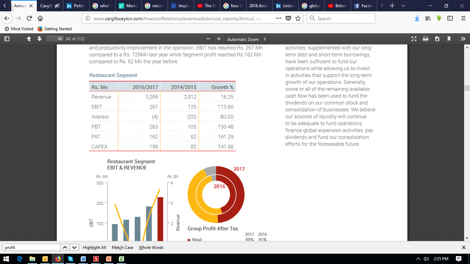Click the PDF vertical scrollbar thumb

coord(467,88)
